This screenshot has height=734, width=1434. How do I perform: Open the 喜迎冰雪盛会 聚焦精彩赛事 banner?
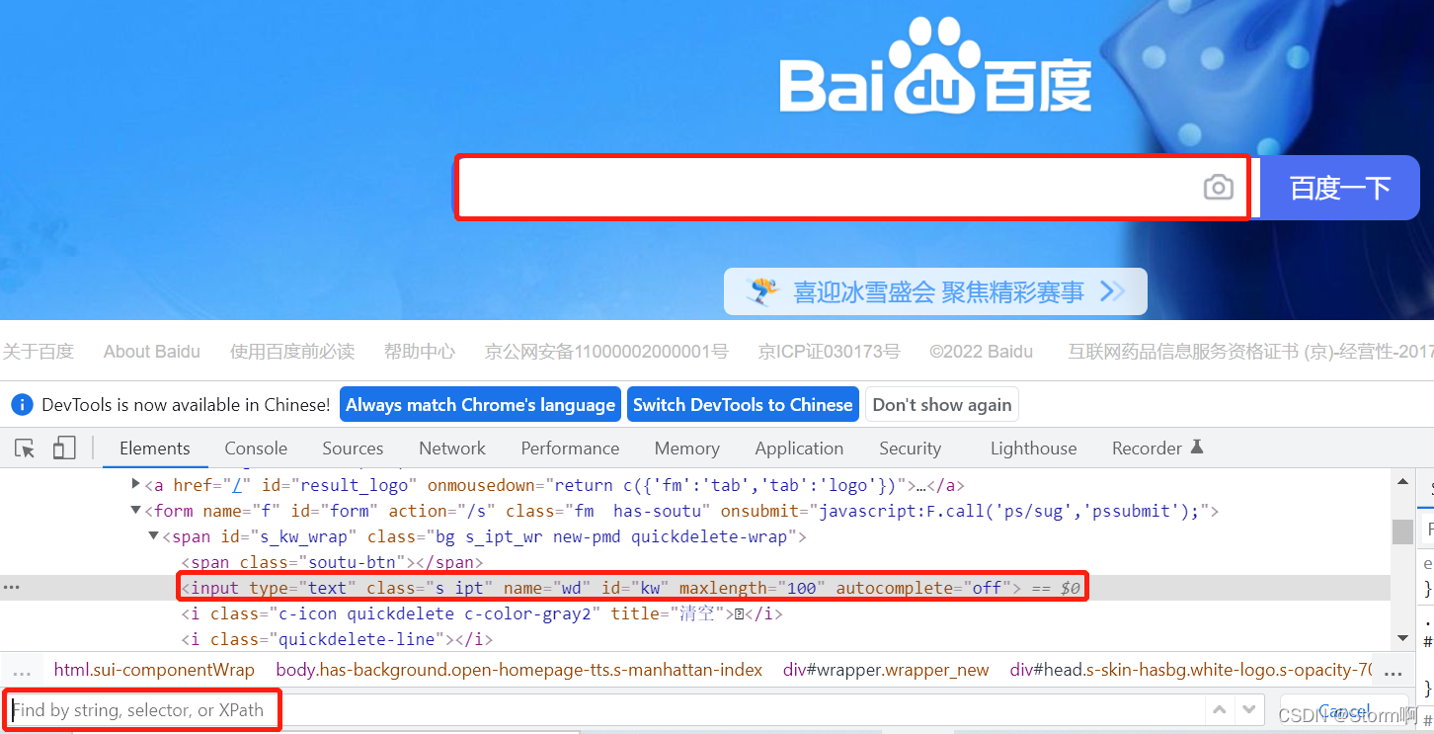935,291
